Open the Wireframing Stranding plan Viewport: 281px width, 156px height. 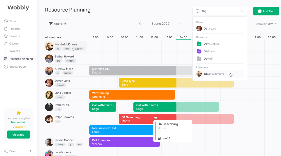[x=132, y=95]
